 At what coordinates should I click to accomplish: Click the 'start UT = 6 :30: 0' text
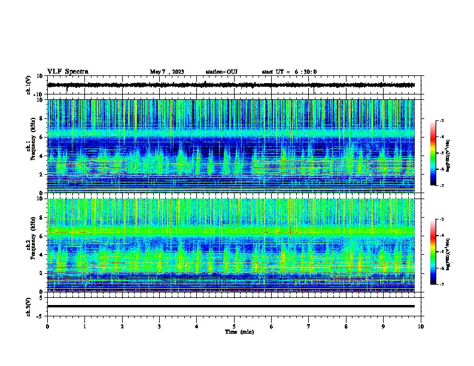pyautogui.click(x=289, y=72)
